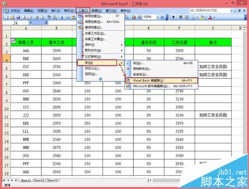
Task: Open the Fill Color dropdown arrow
Action: pos(206,17)
